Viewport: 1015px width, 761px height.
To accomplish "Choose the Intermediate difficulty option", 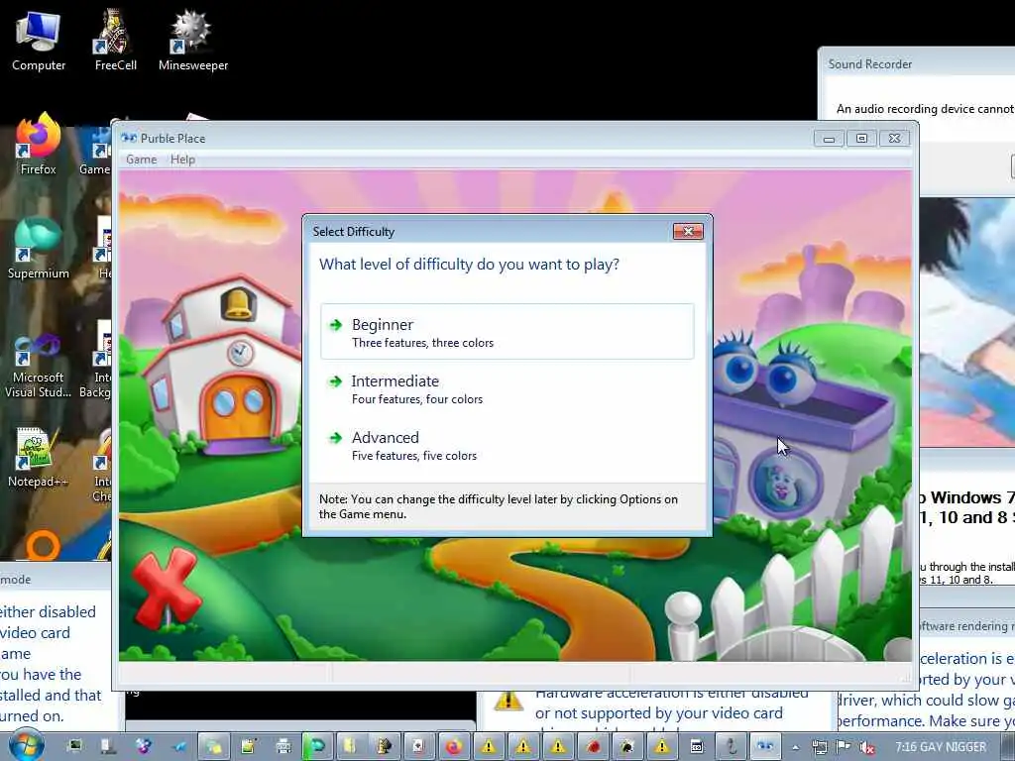I will click(x=507, y=388).
